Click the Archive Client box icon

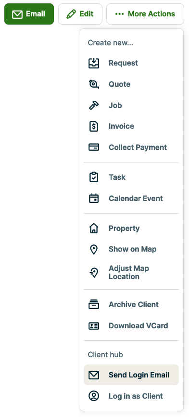pos(94,304)
